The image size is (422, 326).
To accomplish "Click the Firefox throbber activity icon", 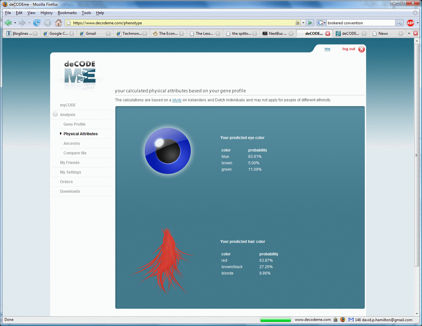I will (x=415, y=13).
